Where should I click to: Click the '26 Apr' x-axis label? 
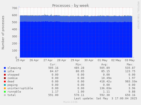point(34,60)
